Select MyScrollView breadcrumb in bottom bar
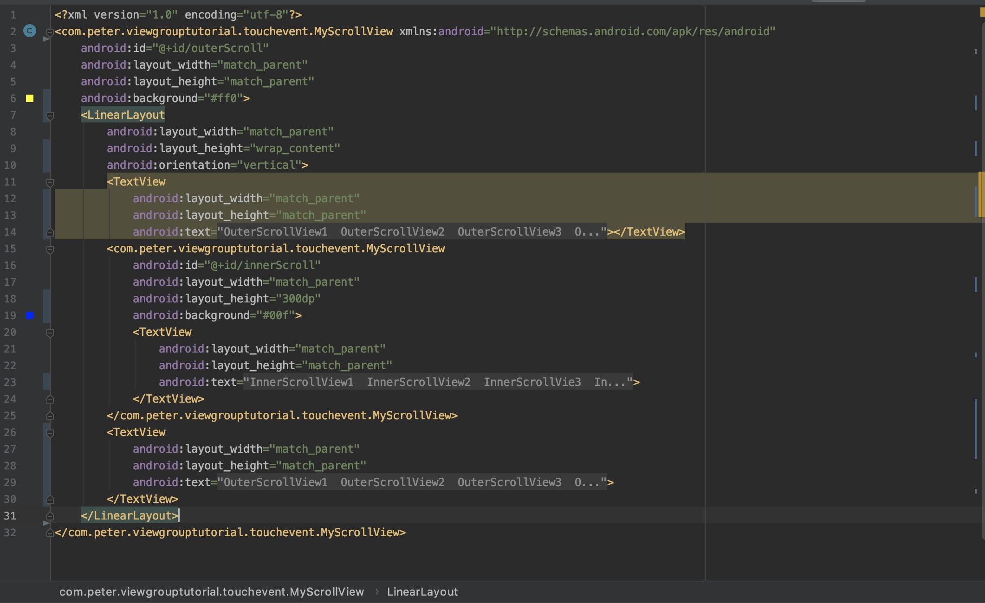The image size is (985, 603). pos(212,592)
